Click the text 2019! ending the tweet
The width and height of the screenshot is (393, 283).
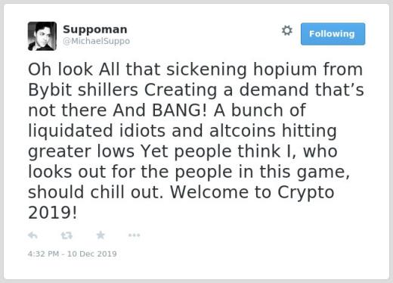[52, 213]
